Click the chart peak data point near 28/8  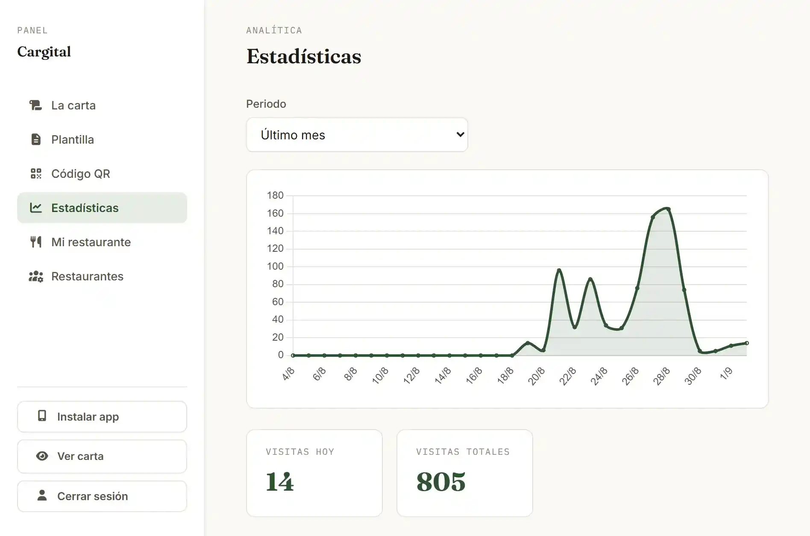click(668, 209)
